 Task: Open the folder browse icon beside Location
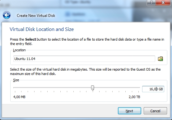tap(160, 59)
